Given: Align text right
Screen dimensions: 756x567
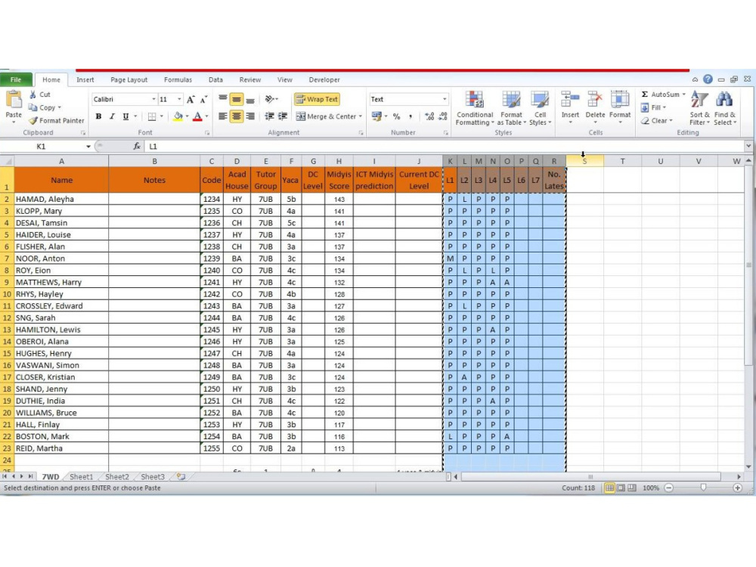Looking at the screenshot, I should [250, 116].
